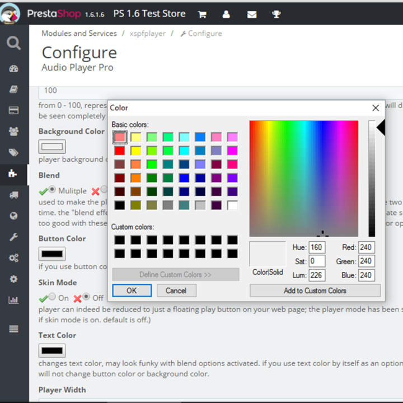Pick the bright yellow basic color swatch
403x403 pixels.
tap(135, 151)
